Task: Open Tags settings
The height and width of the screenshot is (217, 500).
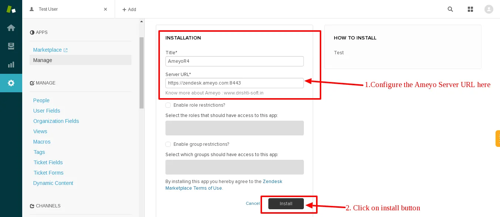Action: click(x=39, y=152)
